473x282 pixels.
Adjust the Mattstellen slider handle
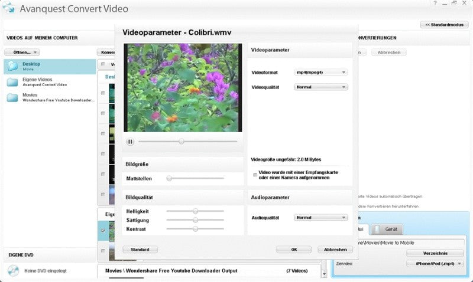[x=169, y=178]
